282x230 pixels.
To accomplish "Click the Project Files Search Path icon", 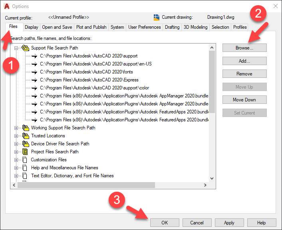I will (25, 152).
